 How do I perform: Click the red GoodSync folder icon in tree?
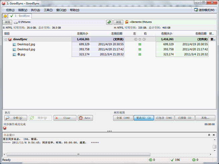point(10,39)
